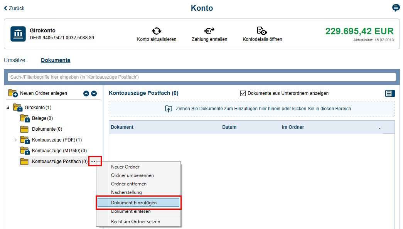Switch to the Umsätze tab
This screenshot has width=403, height=229.
[x=14, y=60]
